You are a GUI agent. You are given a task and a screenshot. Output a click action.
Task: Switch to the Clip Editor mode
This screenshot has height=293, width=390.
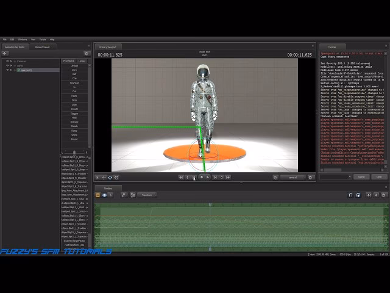coord(98,195)
